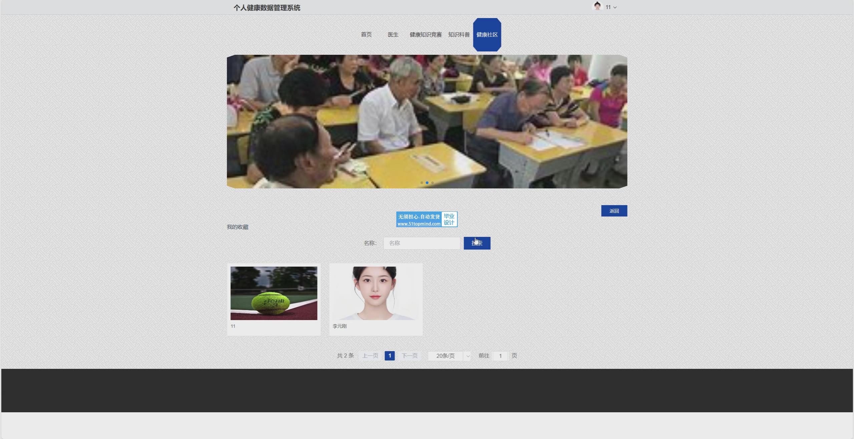Viewport: 854px width, 439px height.
Task: Focus the 名称 search input field
Action: [x=422, y=243]
